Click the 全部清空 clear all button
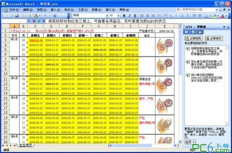This screenshot has width=232, height=153. click(x=214, y=38)
